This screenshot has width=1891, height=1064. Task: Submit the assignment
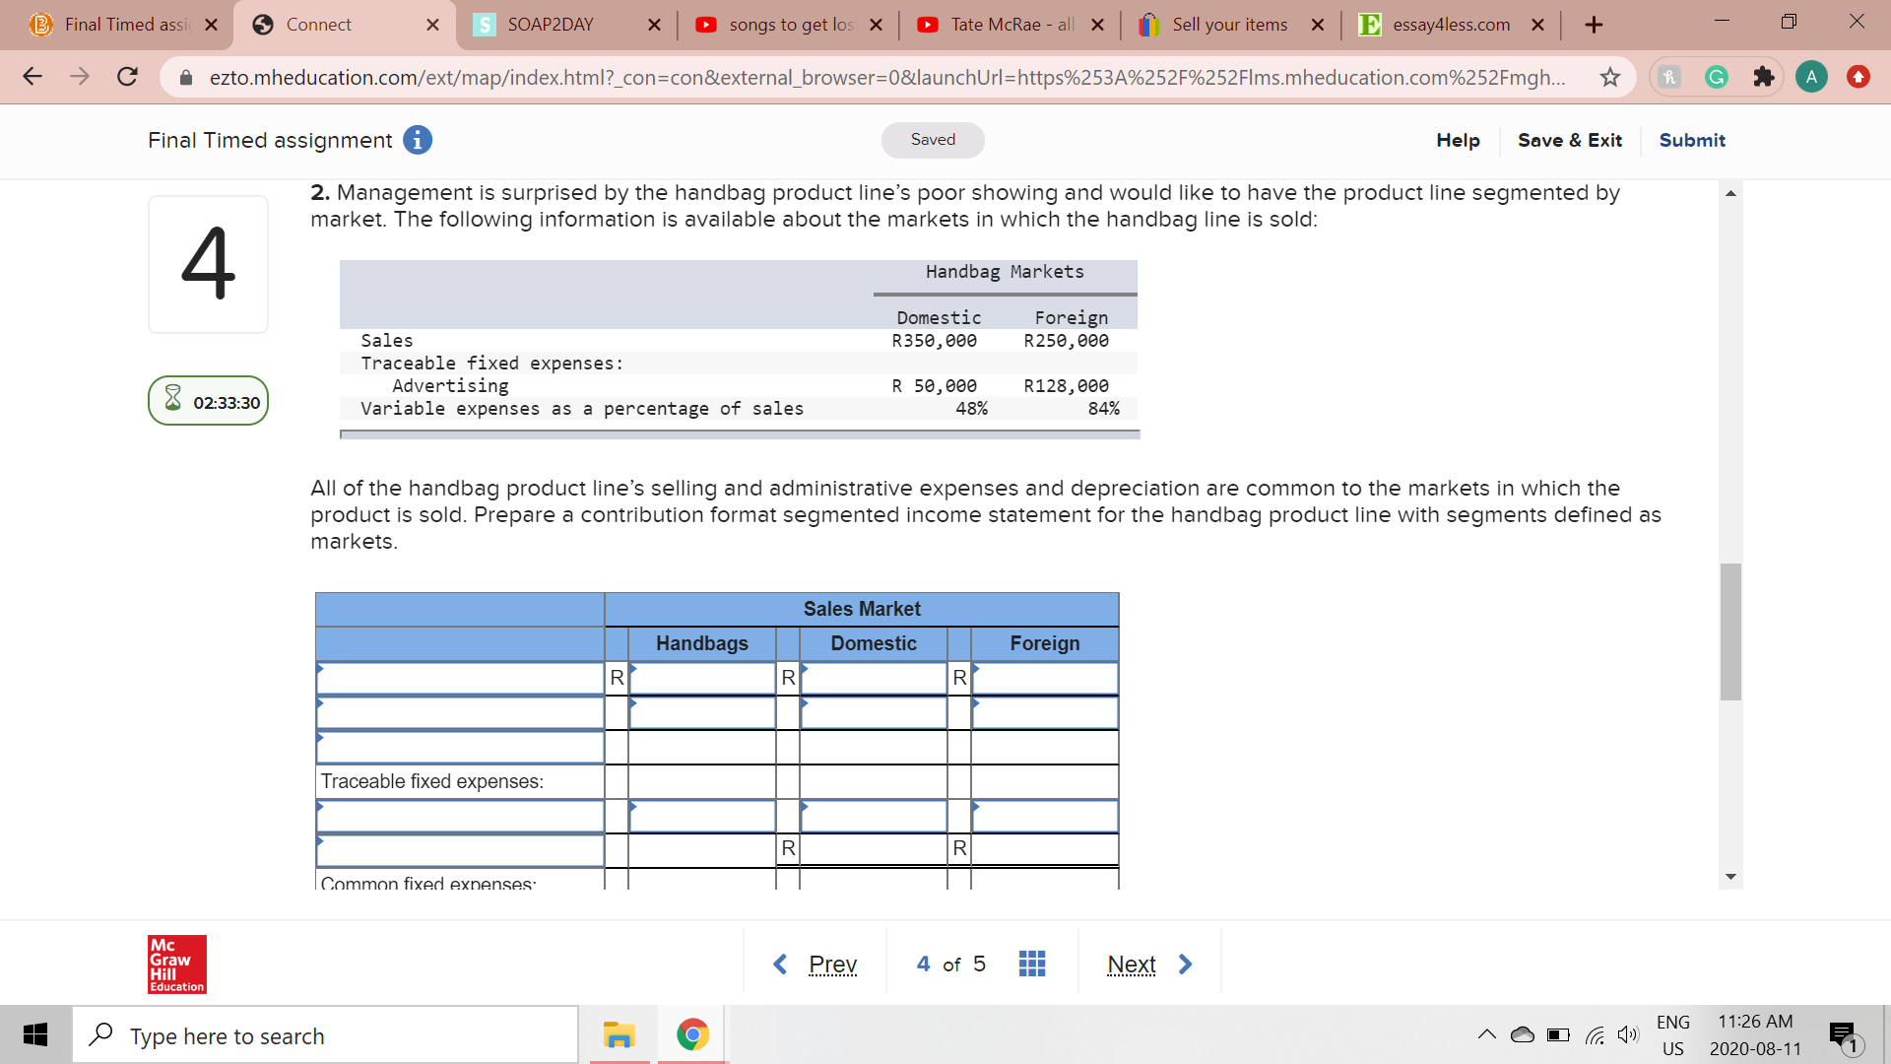[x=1691, y=140]
